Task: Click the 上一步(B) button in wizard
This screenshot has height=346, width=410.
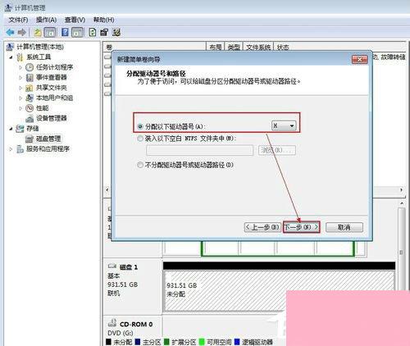Action: (x=262, y=227)
